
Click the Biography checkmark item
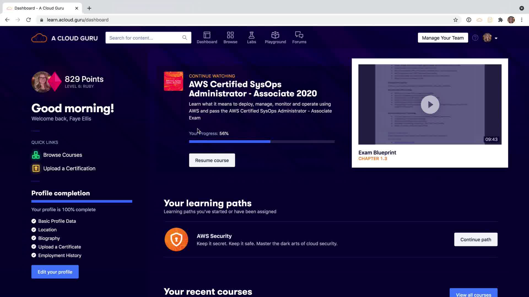34,238
